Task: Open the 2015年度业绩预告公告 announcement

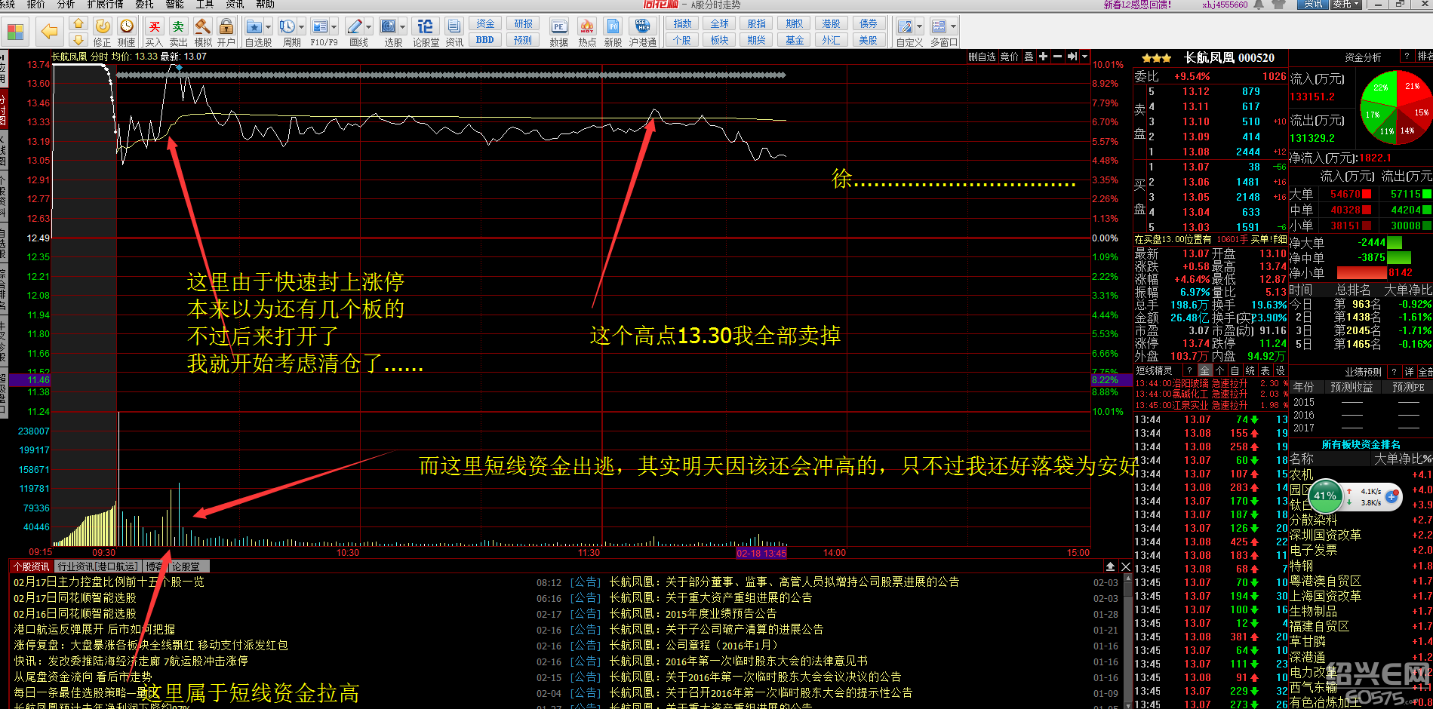Action: pos(720,614)
